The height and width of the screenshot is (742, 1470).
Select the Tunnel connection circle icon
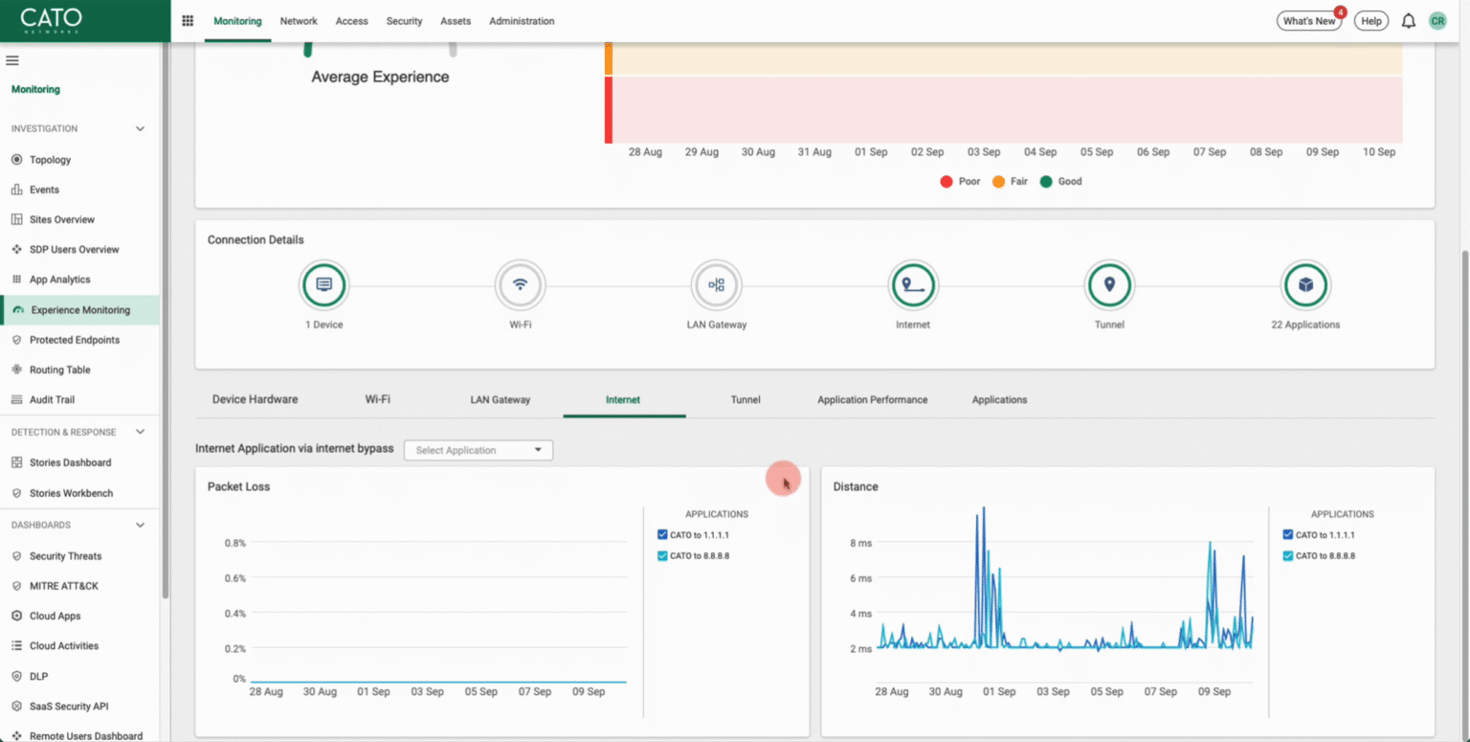coord(1109,285)
